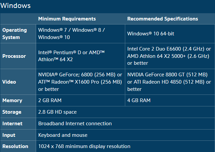Click the Video row label
Image resolution: width=215 pixels, height=152 pixels.
click(9, 82)
